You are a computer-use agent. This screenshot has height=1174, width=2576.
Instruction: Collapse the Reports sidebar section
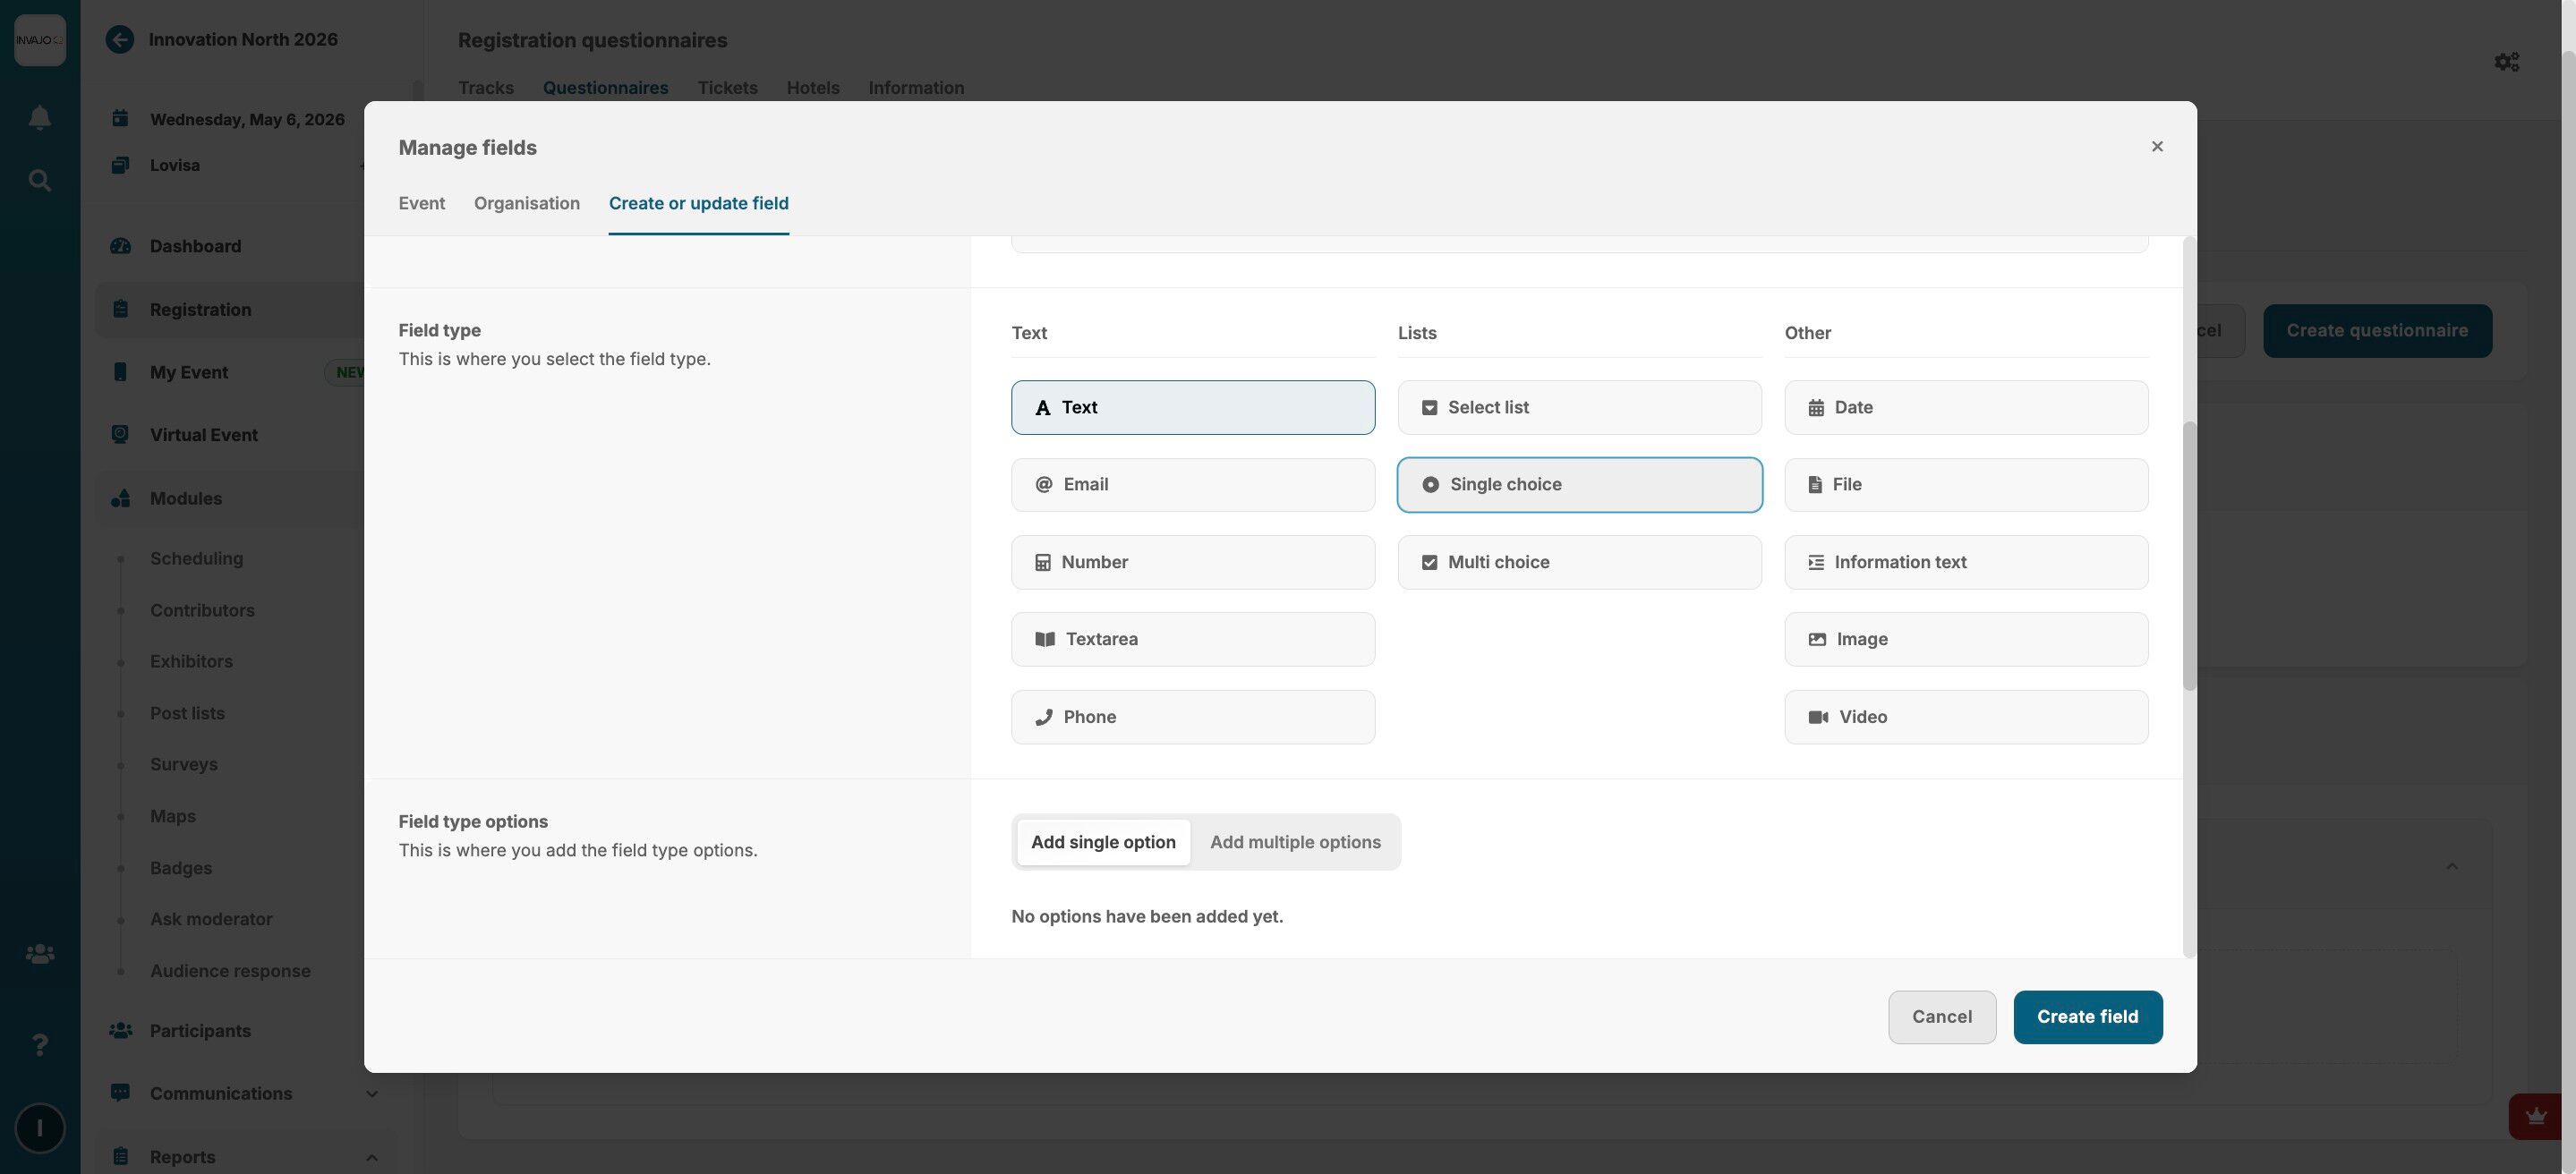[x=371, y=1157]
